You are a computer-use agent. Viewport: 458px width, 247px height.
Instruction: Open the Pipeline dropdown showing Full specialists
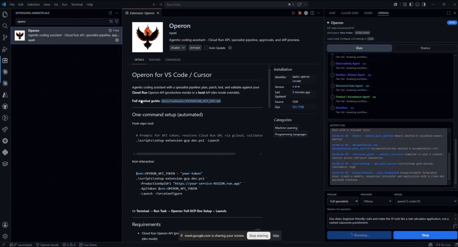tap(343, 201)
